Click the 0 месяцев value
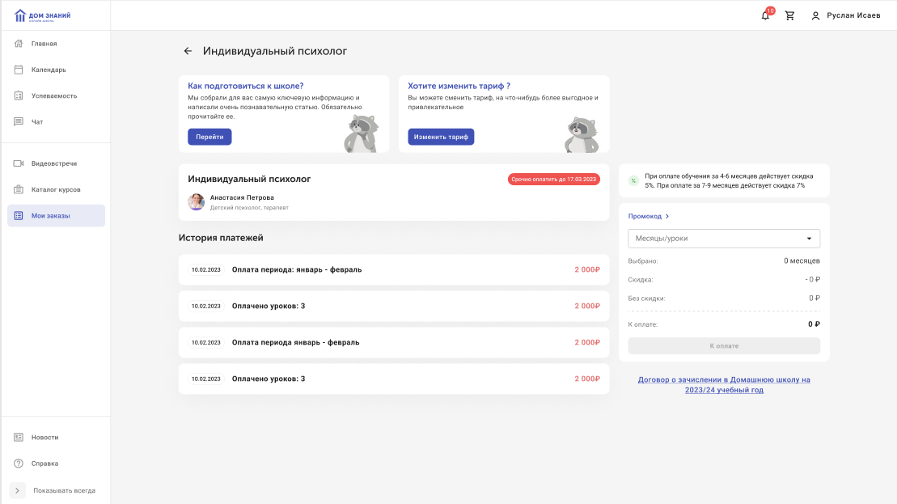 point(802,260)
